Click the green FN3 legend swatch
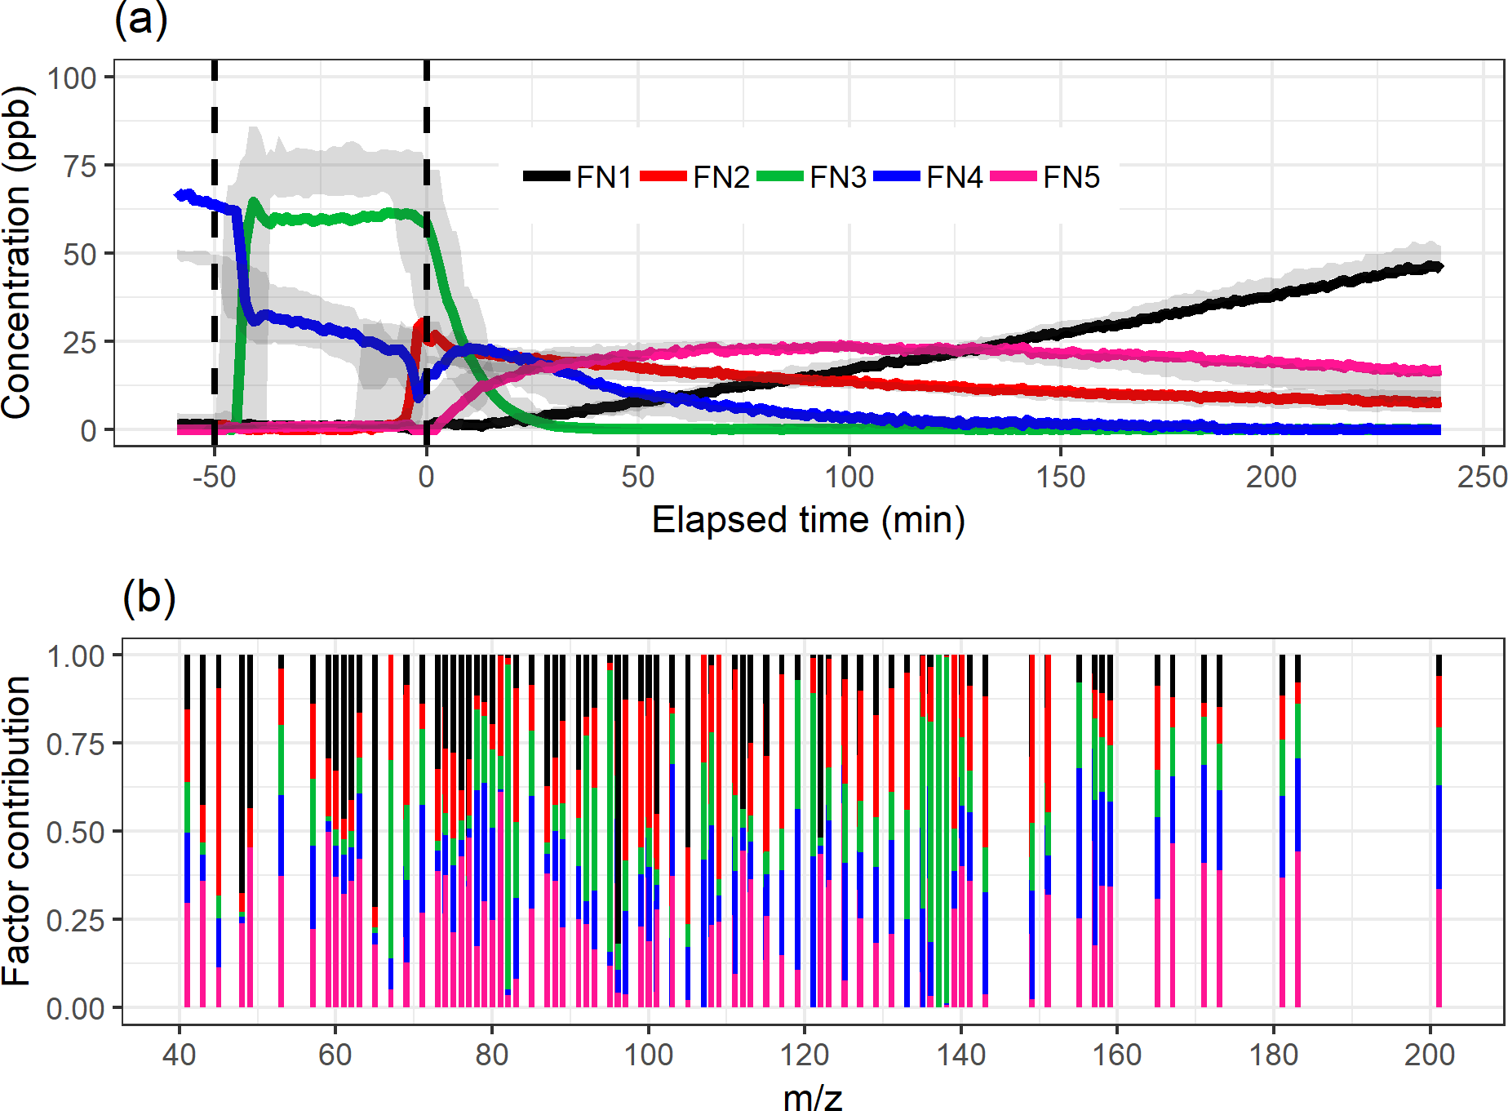1508x1111 pixels. 779,176
